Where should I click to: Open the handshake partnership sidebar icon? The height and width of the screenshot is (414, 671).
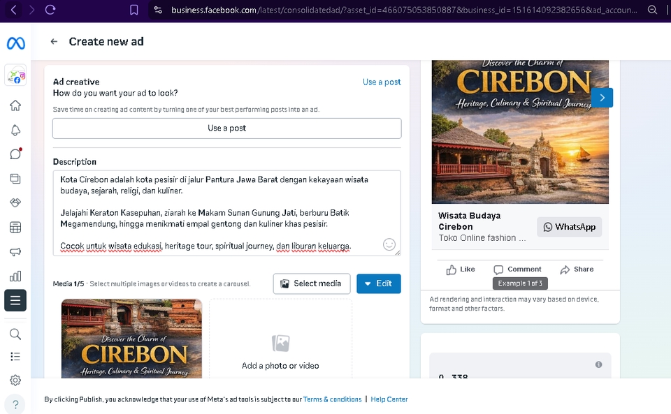(x=15, y=202)
